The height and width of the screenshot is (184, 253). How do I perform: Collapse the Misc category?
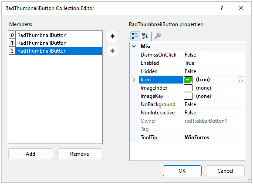[x=134, y=47]
